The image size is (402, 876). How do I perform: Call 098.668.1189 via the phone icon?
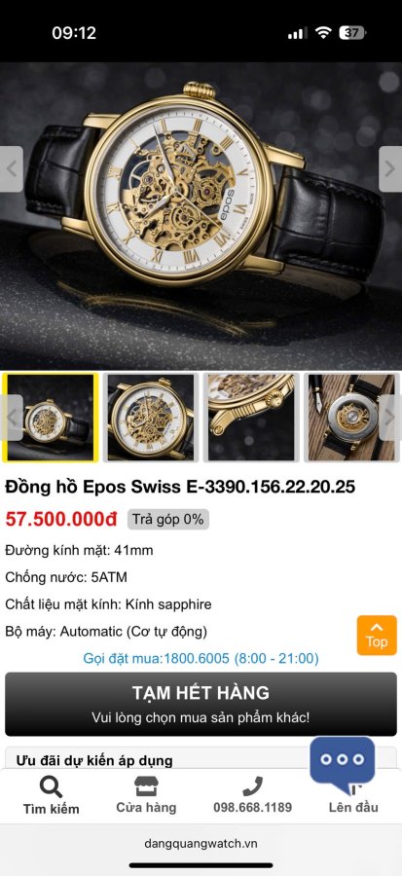[x=253, y=786]
